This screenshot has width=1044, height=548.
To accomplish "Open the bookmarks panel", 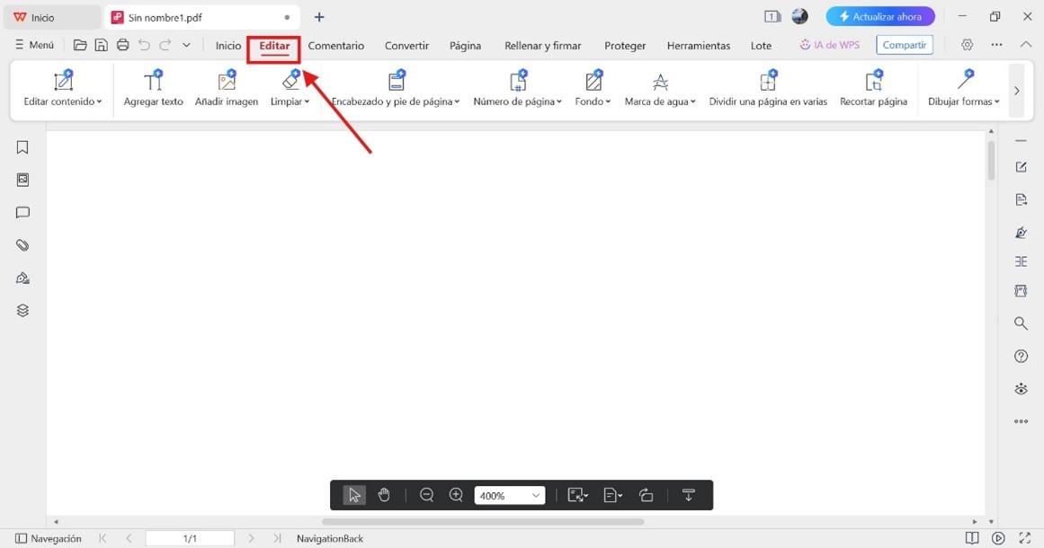I will tap(22, 146).
